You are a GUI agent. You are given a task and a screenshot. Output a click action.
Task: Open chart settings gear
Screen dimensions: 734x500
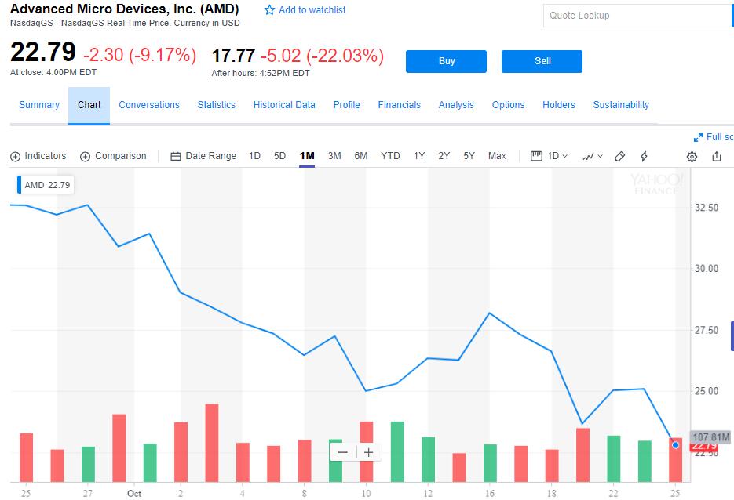(692, 156)
